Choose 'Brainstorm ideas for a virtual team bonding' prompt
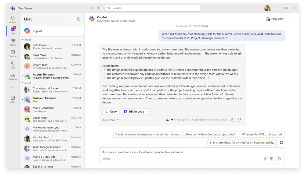Image resolution: width=305 pixels, height=177 pixels. pos(242,142)
